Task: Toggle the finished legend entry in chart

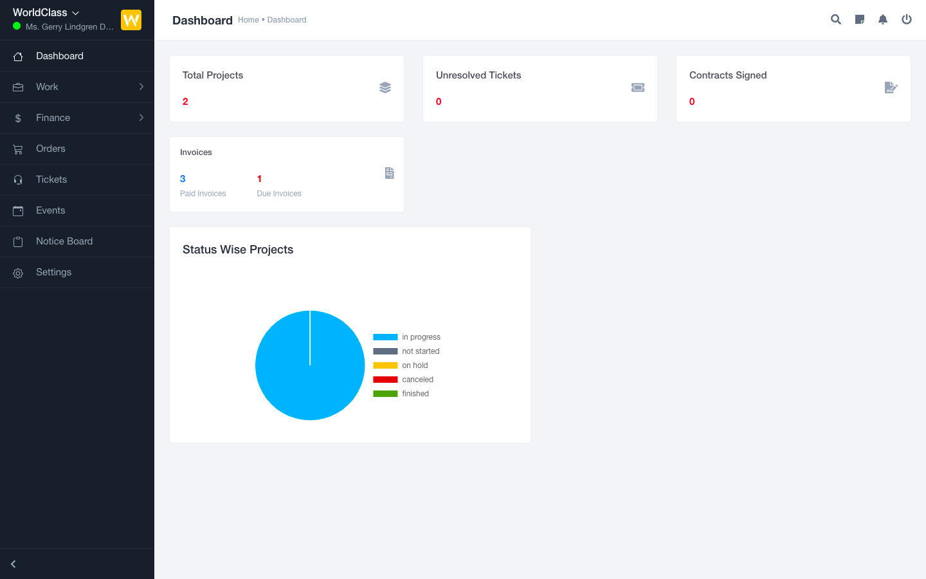Action: [x=401, y=394]
